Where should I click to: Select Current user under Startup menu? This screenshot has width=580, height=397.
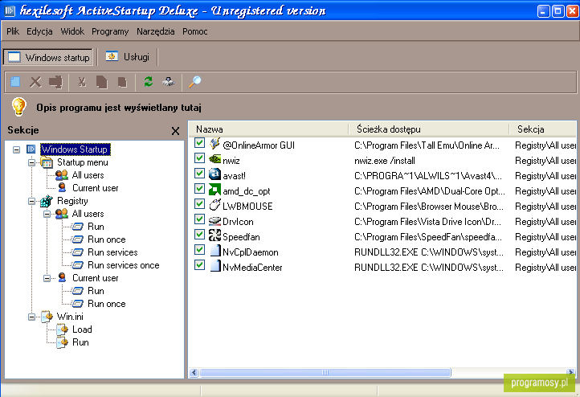(x=96, y=188)
